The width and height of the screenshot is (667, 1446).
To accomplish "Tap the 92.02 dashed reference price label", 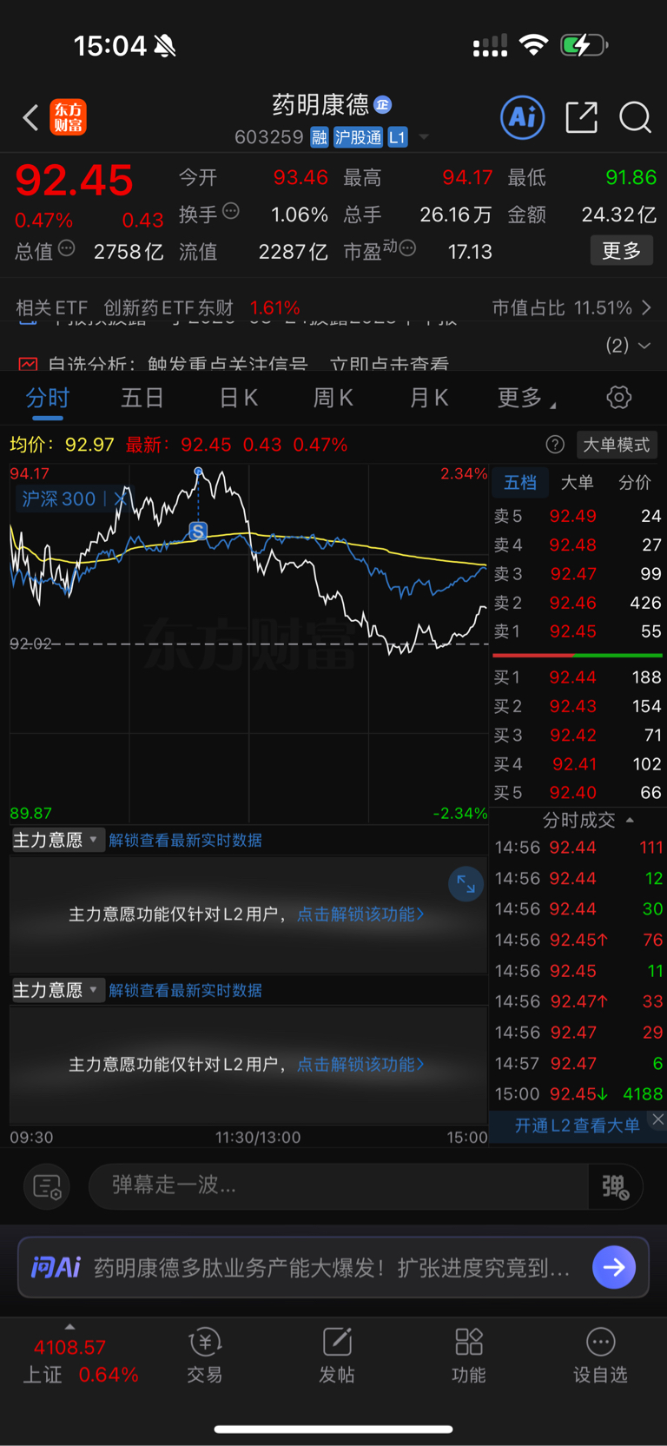I will click(x=30, y=644).
